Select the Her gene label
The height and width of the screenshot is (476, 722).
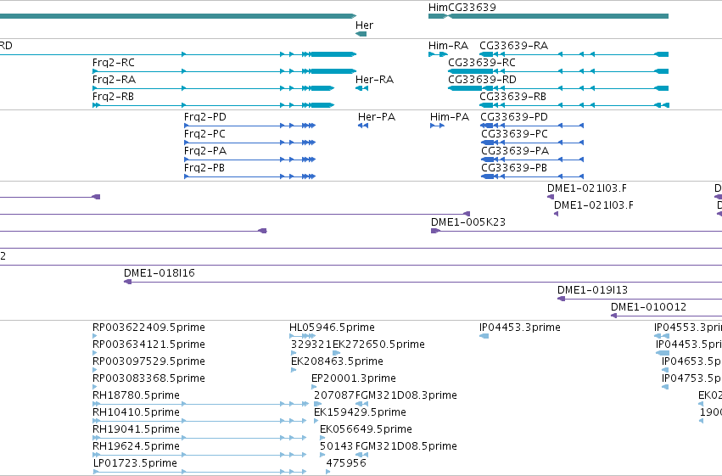[x=364, y=25]
